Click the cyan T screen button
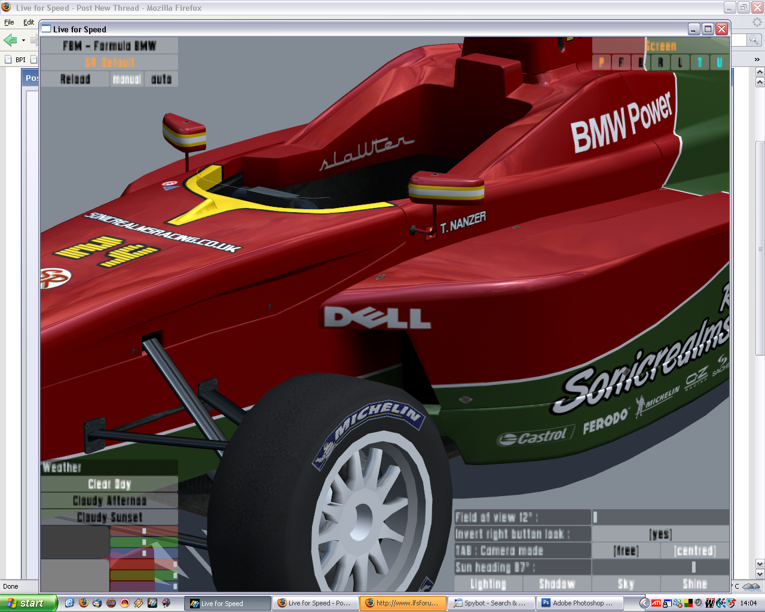The image size is (765, 612). pos(700,62)
